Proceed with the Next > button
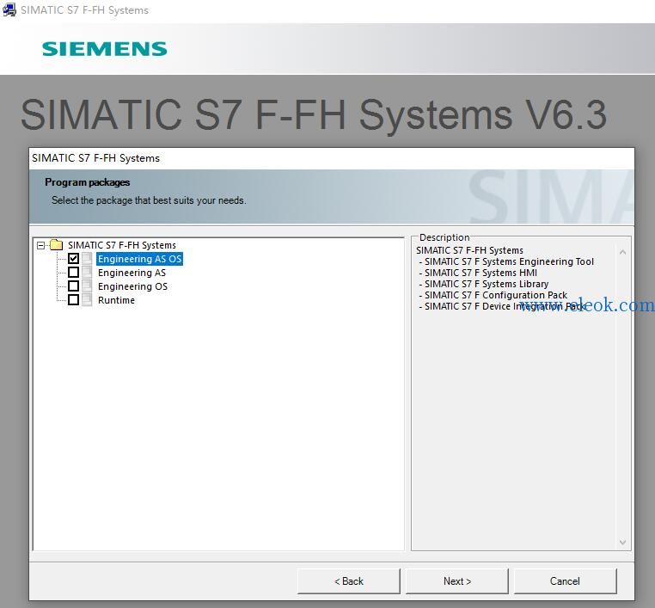This screenshot has width=655, height=608. click(457, 581)
